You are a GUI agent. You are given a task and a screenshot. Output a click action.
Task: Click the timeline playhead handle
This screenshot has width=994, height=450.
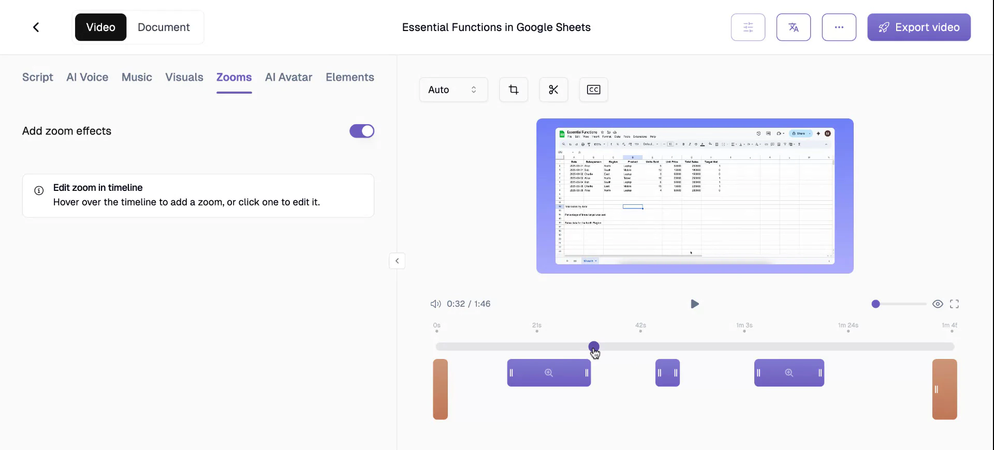[x=594, y=347]
